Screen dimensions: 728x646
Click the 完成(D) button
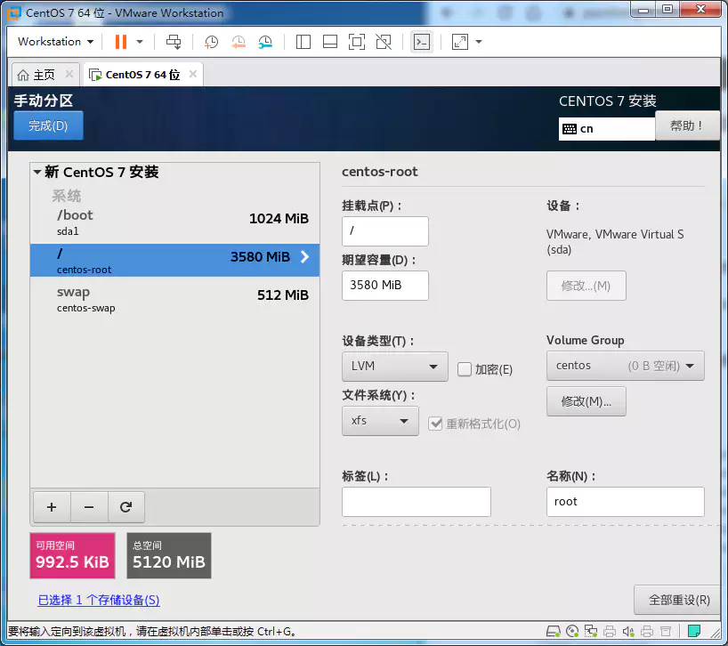click(48, 125)
